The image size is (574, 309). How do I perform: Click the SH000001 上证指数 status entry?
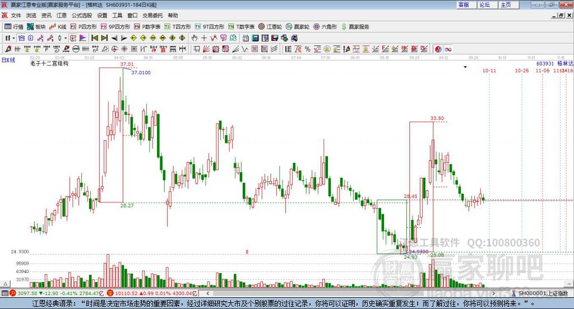(x=540, y=293)
